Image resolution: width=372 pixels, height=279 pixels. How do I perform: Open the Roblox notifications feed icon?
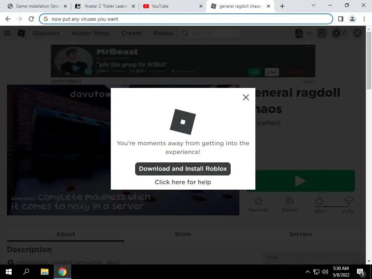click(x=322, y=33)
